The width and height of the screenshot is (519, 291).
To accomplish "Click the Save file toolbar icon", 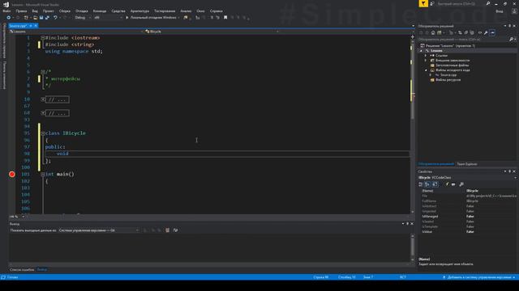I will [41, 18].
